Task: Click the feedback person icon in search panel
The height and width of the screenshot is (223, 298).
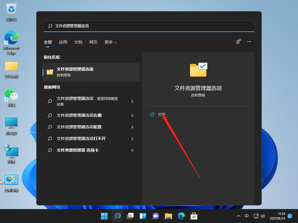Action: tap(238, 42)
